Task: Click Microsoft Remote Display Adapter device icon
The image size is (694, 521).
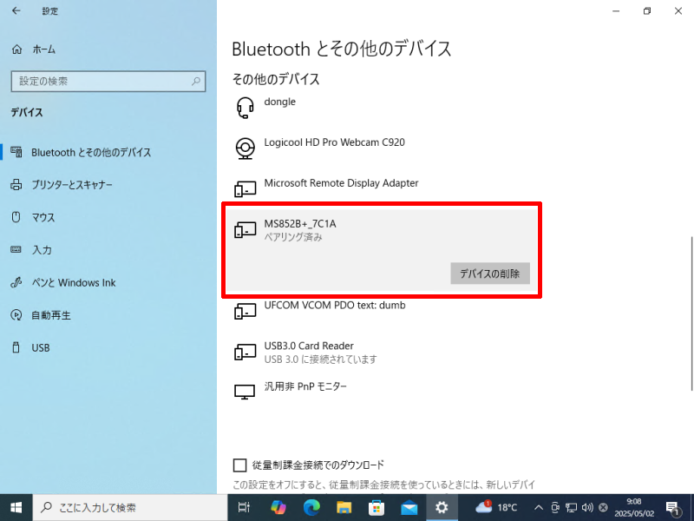Action: [245, 188]
